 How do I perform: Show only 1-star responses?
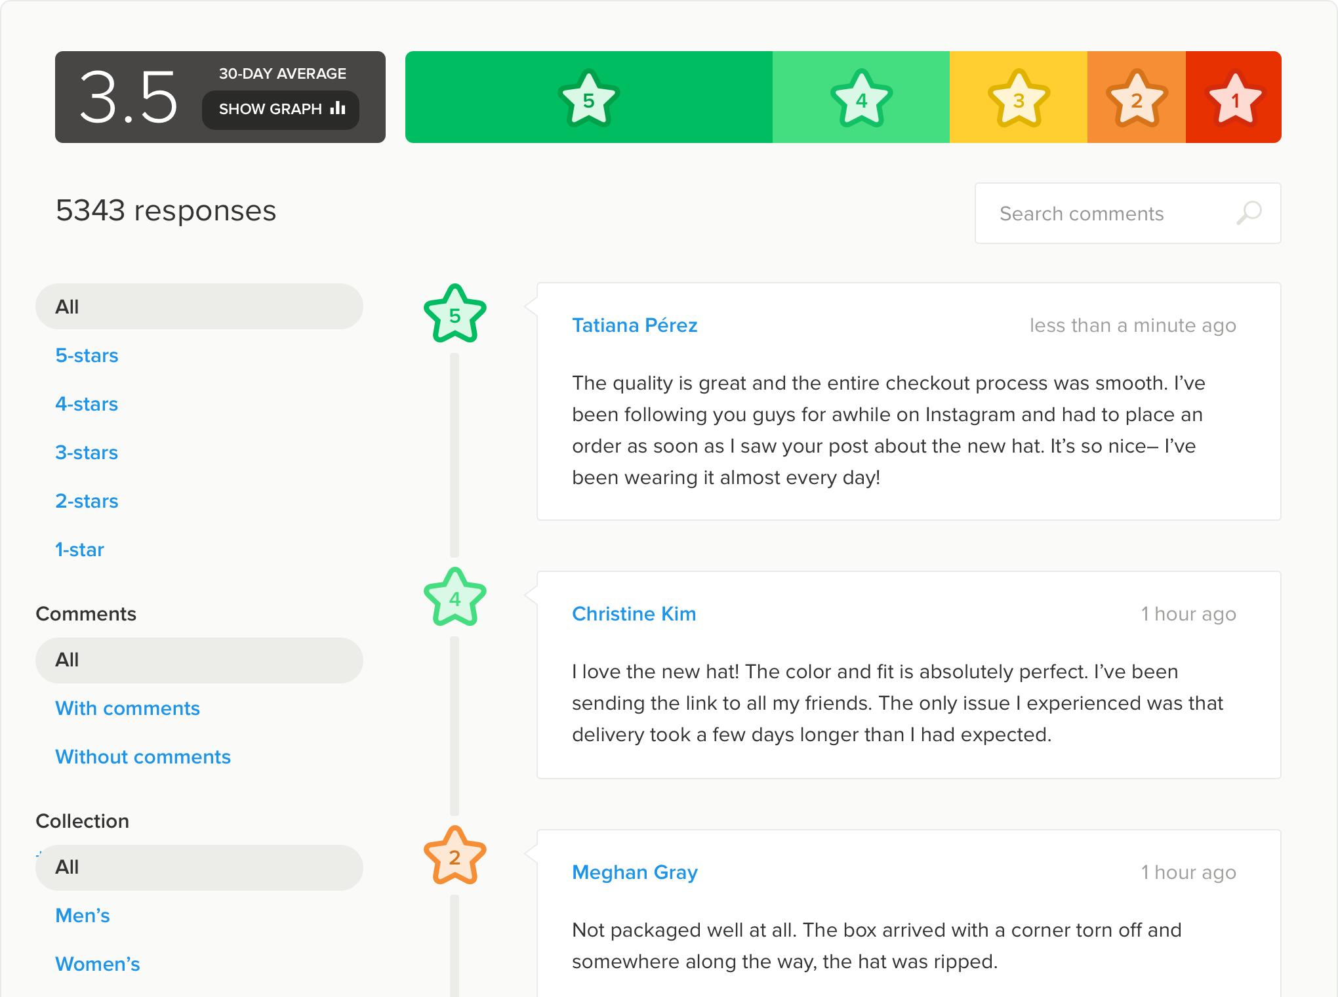tap(79, 550)
